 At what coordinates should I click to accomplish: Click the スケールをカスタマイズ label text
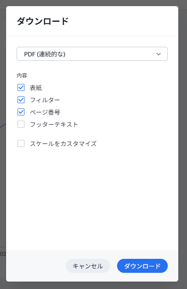coord(63,143)
